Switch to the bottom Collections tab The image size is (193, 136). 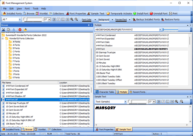(55, 129)
